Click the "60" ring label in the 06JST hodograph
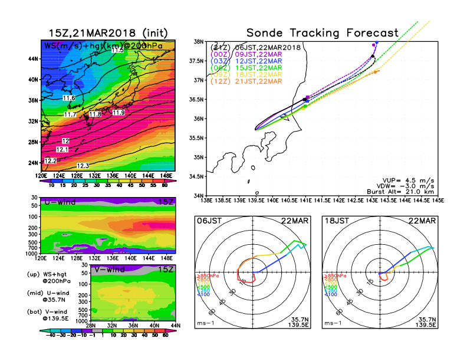The image size is (467, 361). click(x=212, y=312)
